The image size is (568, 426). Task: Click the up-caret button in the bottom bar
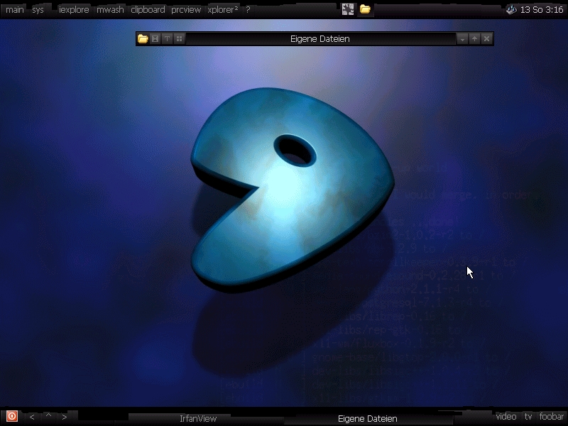(48, 416)
